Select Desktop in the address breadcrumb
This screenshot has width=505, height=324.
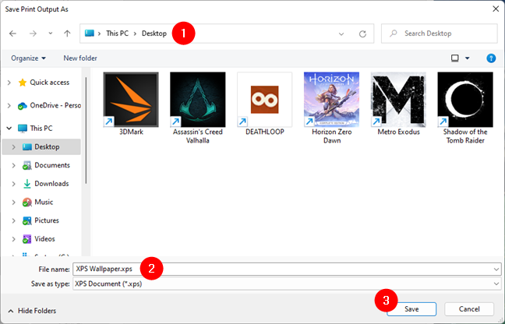click(x=154, y=33)
